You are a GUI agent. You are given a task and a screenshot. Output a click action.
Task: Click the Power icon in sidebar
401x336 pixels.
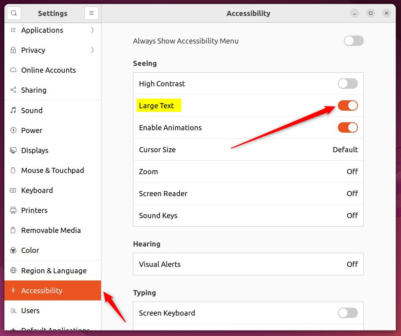(14, 130)
